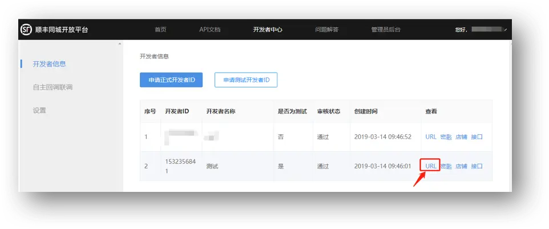Open the URL link for 测试 developer
Image resolution: width=549 pixels, height=229 pixels.
click(431, 166)
